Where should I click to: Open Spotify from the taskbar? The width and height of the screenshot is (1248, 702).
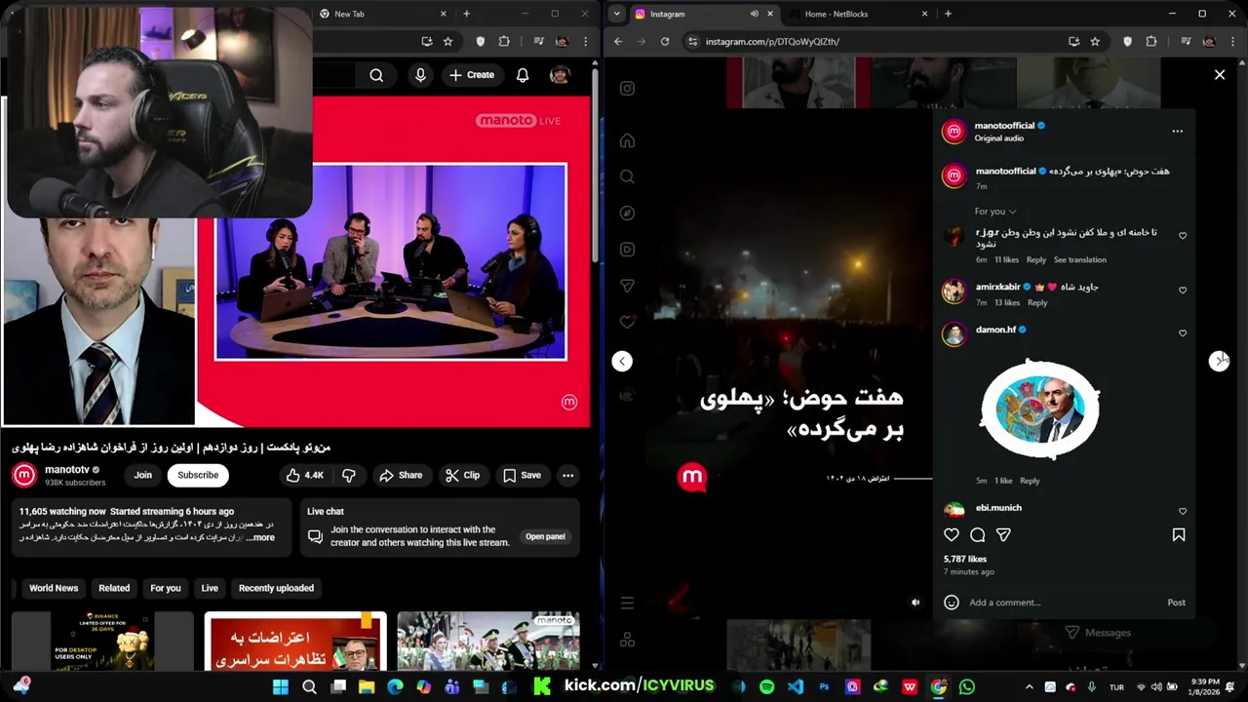pos(766,687)
